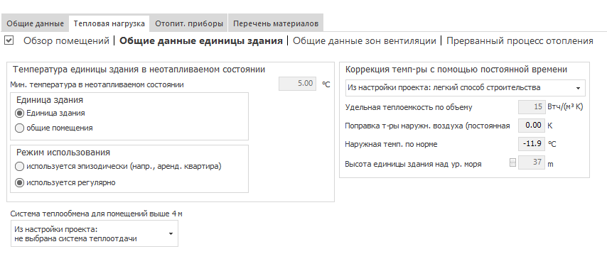Click the norm outdoor temperature field -11.9
Viewport: 607px width, 271px height.
point(532,144)
